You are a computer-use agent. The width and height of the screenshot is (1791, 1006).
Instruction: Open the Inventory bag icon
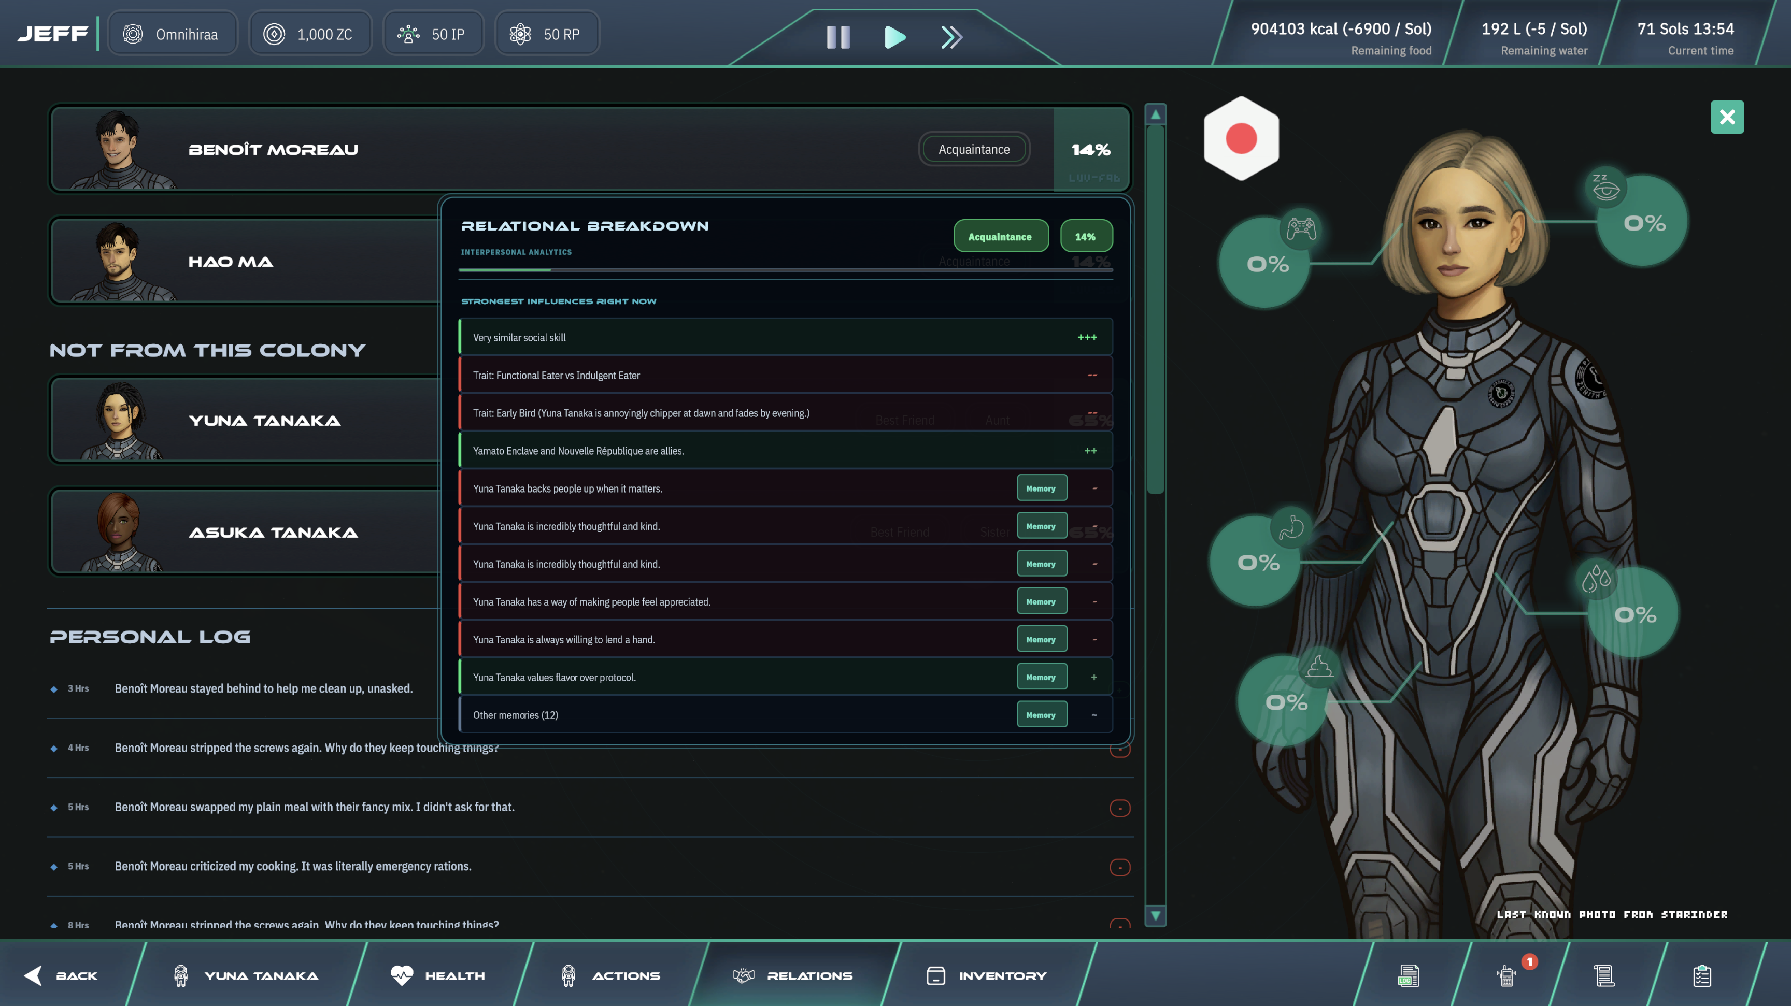pyautogui.click(x=935, y=975)
